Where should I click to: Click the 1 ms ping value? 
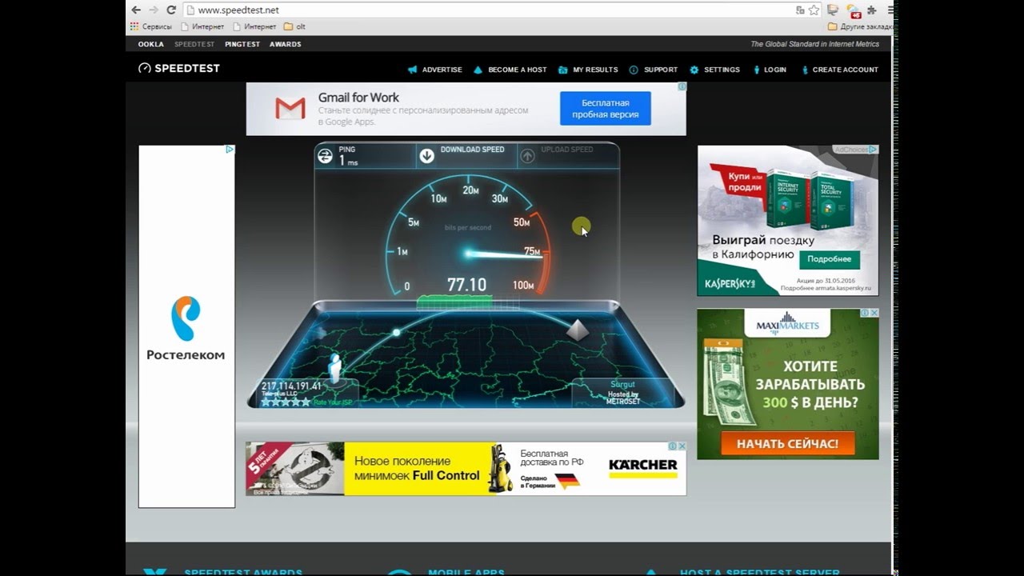[348, 162]
